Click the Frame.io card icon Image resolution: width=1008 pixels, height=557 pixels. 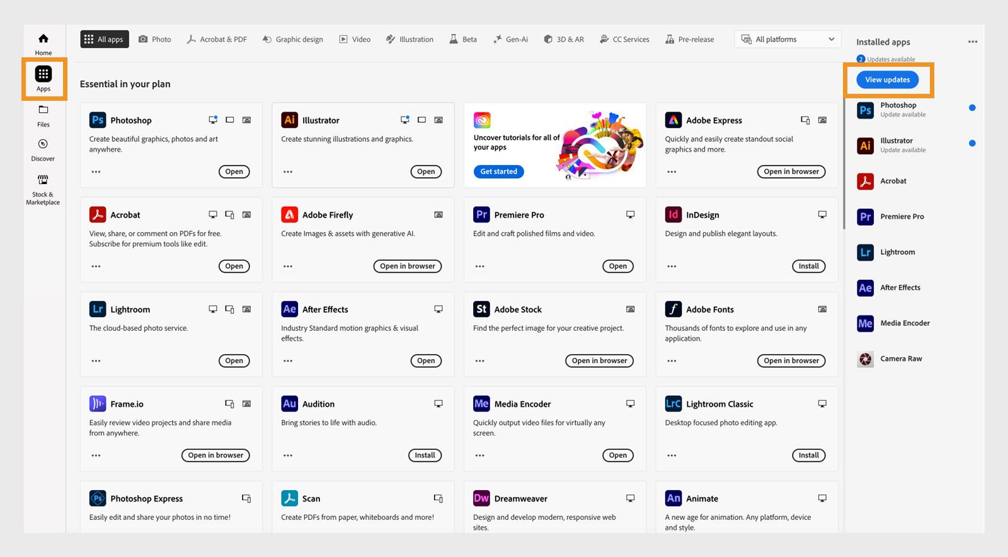coord(98,403)
